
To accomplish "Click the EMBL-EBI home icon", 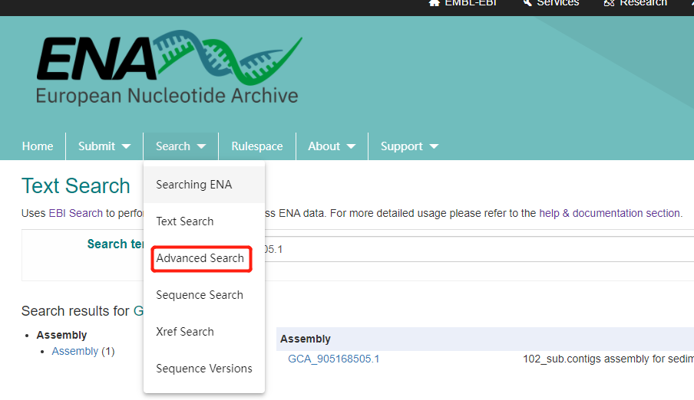I will [435, 3].
